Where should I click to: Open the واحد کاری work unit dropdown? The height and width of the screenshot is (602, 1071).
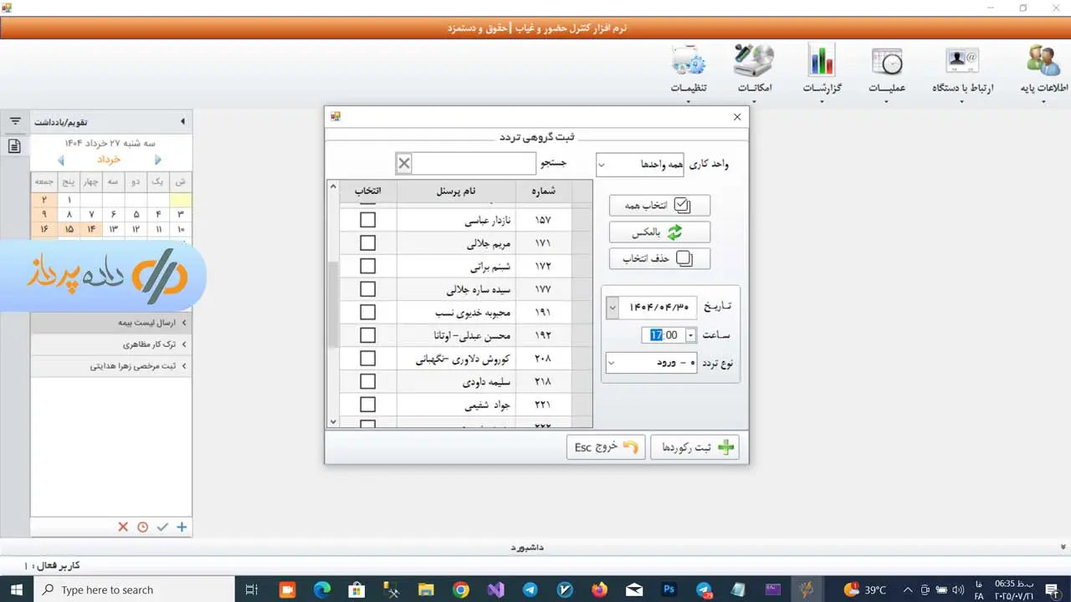[x=639, y=165]
